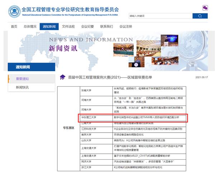Click the English committee name subtitle
The height and width of the screenshot is (174, 215).
(70, 15)
